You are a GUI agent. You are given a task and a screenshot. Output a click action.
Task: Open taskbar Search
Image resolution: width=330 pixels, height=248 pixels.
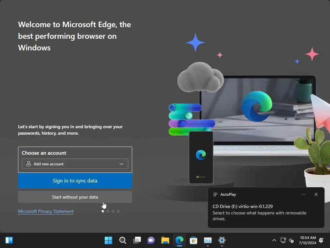(123, 240)
